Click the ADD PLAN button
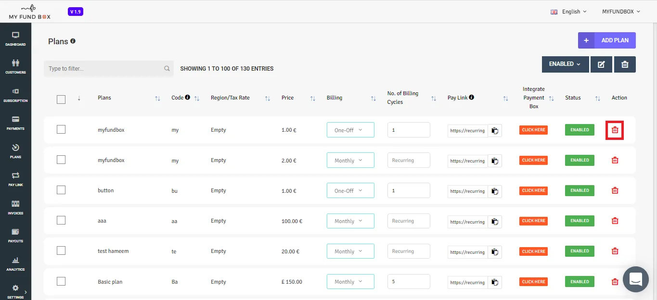Viewport: 657px width, 300px height. pyautogui.click(x=606, y=40)
